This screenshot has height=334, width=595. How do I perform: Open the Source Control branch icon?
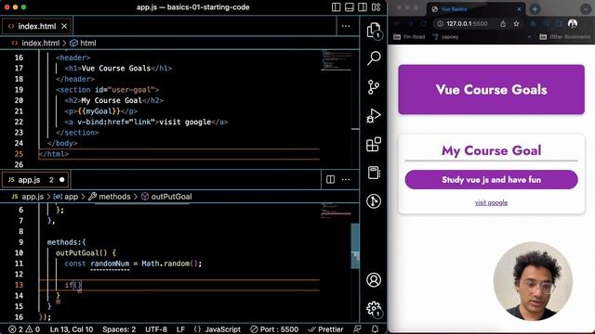[x=374, y=87]
